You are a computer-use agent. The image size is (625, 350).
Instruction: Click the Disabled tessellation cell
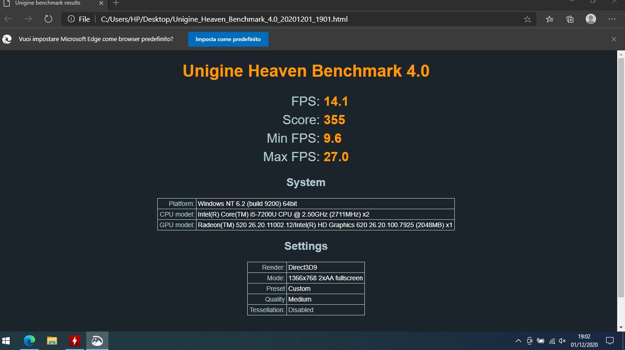[x=326, y=310]
